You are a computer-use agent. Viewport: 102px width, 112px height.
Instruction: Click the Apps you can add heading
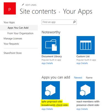pos(56,77)
